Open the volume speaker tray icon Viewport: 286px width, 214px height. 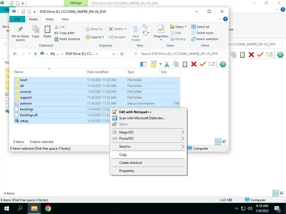click(x=250, y=208)
